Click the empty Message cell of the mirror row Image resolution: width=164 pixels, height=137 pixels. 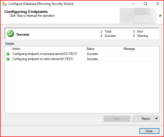[x=140, y=59]
